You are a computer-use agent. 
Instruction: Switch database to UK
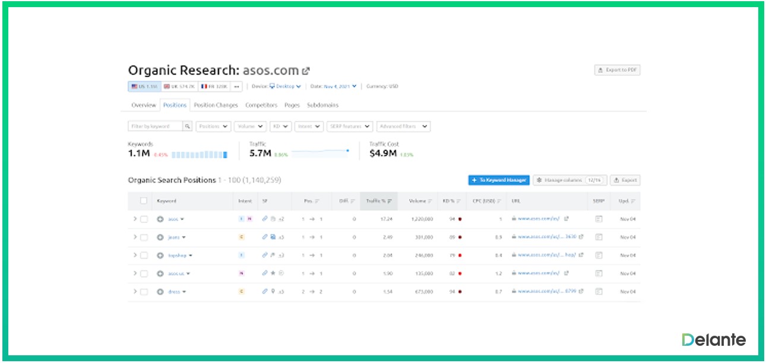[179, 87]
